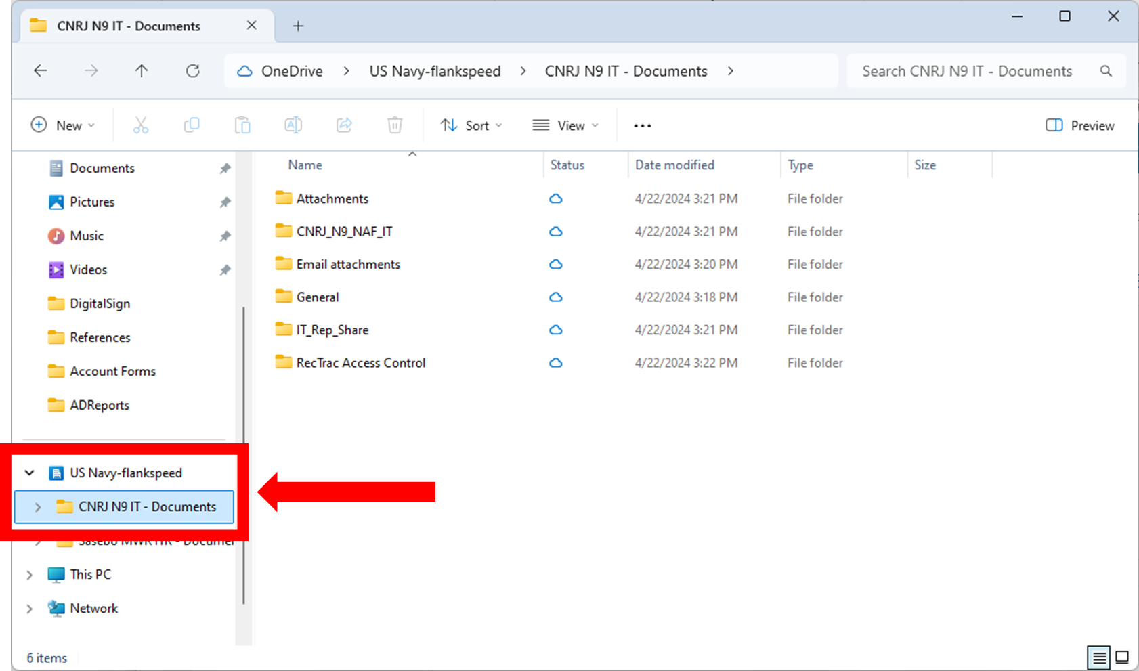Paste using the clipboard toolbar icon
The width and height of the screenshot is (1139, 671).
coord(242,125)
